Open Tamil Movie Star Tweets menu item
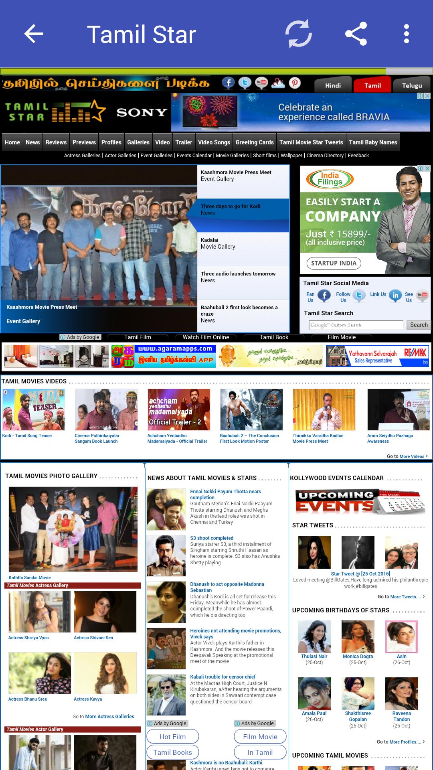 click(x=311, y=142)
